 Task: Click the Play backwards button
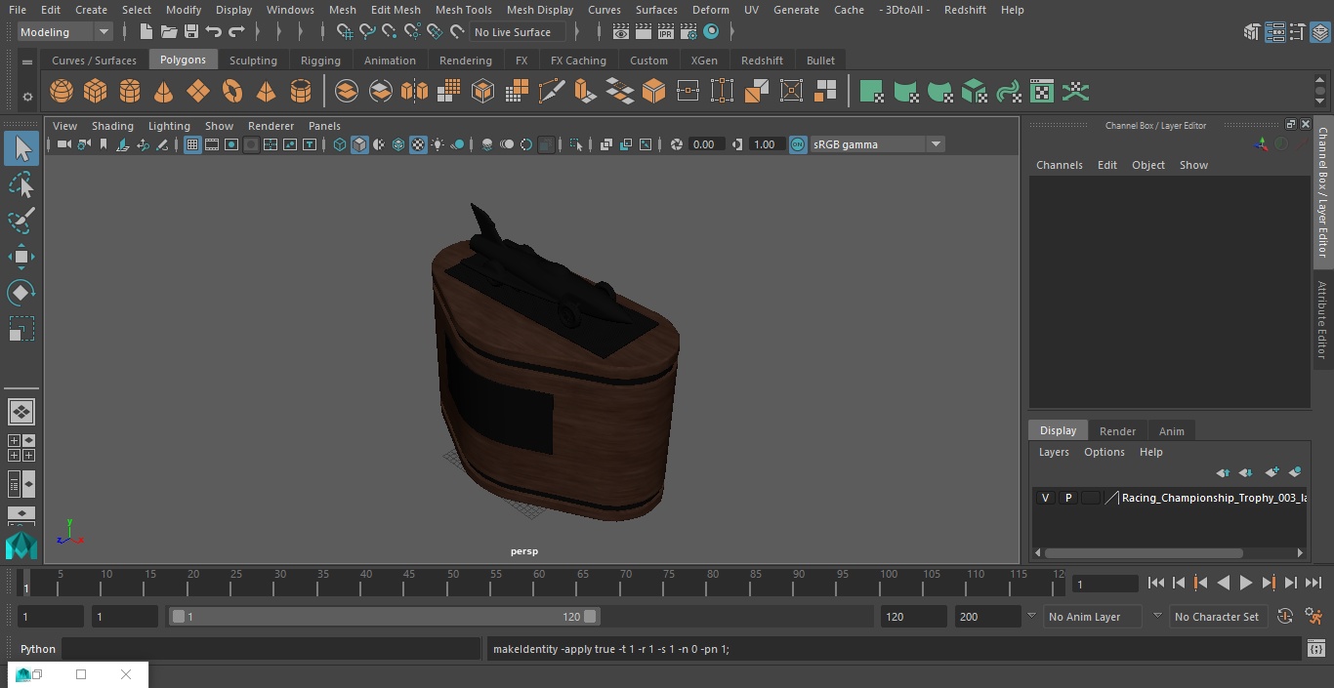click(1223, 583)
